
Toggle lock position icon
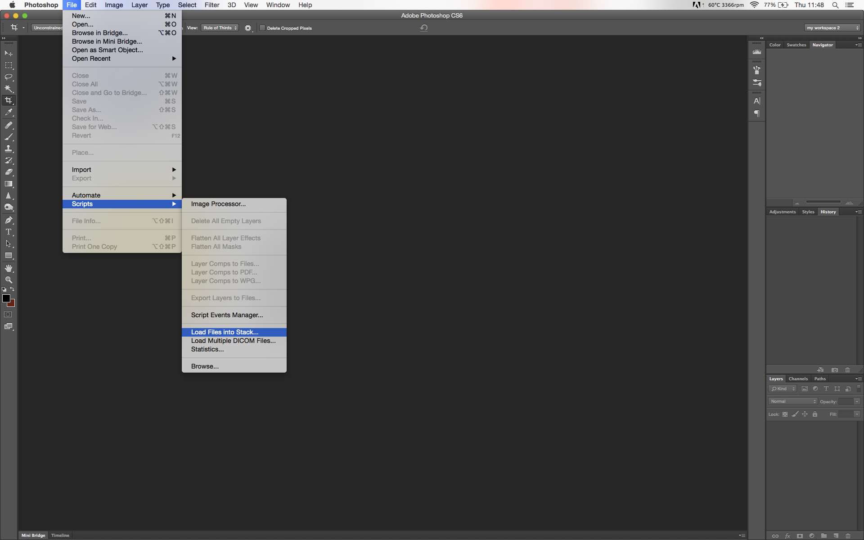click(x=805, y=414)
